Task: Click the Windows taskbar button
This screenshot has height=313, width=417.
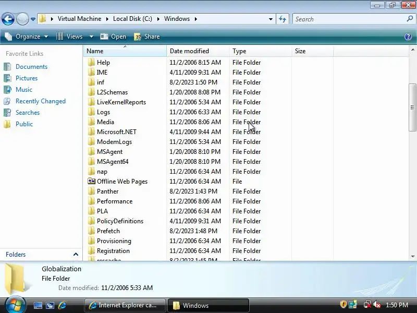Action: [x=208, y=305]
